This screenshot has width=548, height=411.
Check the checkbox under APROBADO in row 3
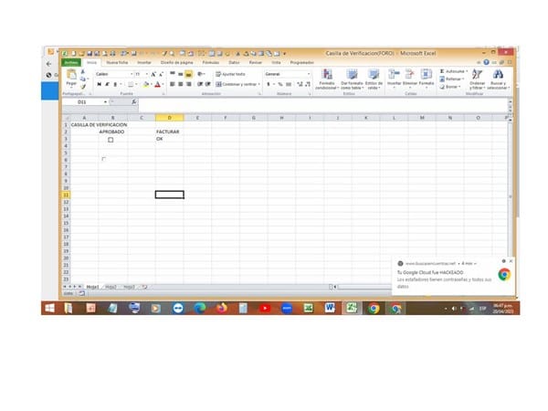pos(111,140)
